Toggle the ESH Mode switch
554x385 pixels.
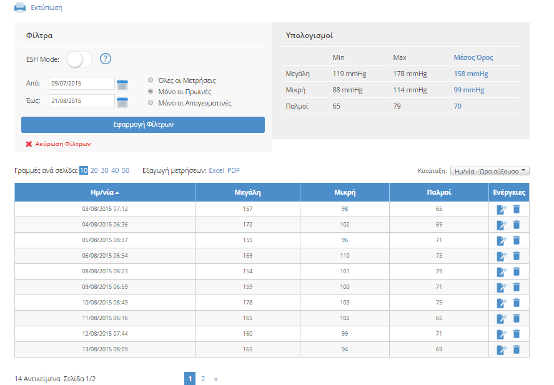pos(79,59)
